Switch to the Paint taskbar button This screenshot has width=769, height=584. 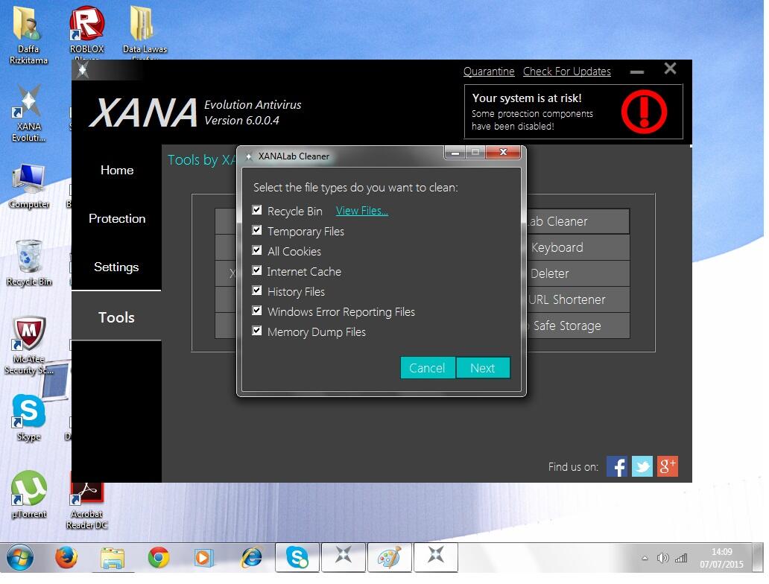click(x=390, y=557)
